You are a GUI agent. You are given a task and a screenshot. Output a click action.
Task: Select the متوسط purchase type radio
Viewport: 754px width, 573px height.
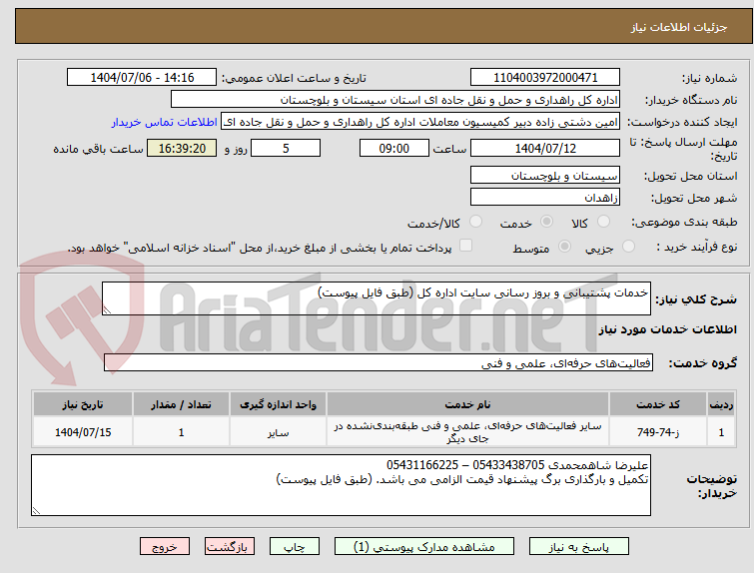[564, 247]
